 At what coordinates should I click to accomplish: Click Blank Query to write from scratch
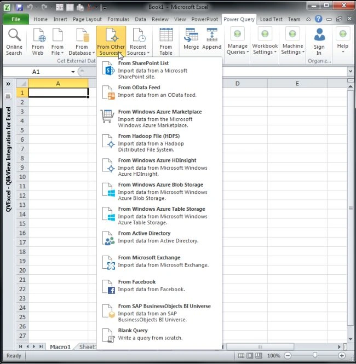[x=159, y=334]
